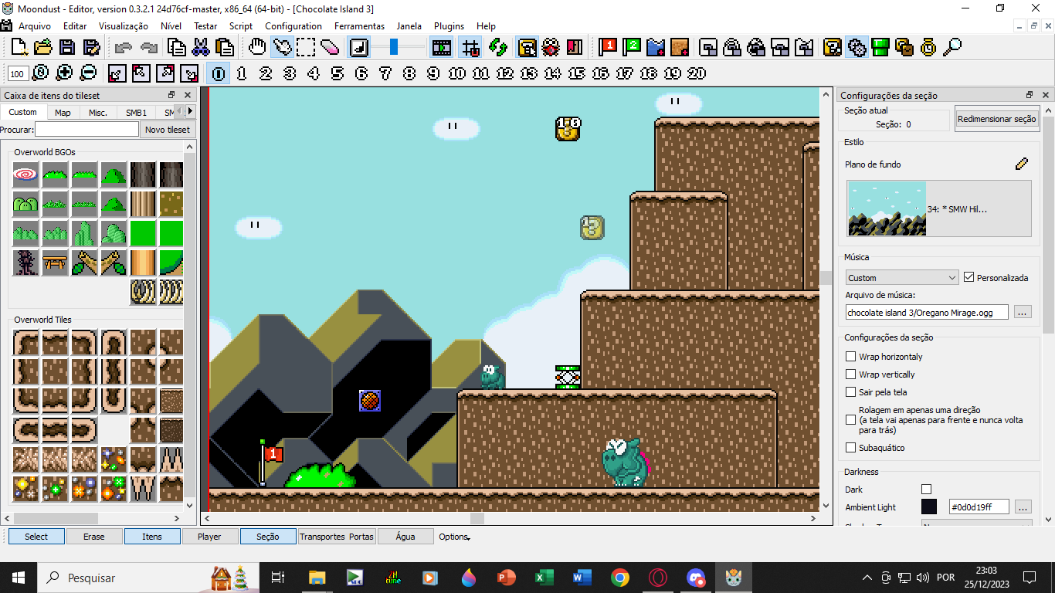Enable Wrap vertically checkbox
1055x593 pixels.
tap(851, 374)
